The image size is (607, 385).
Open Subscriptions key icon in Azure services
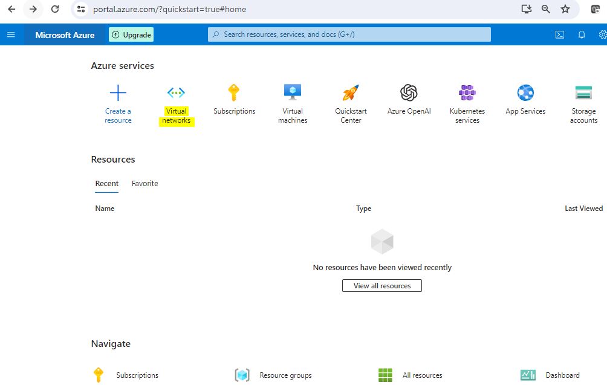[234, 93]
